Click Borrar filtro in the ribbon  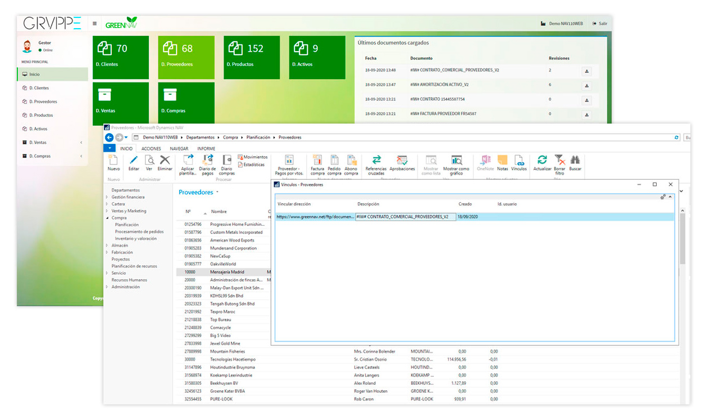pyautogui.click(x=560, y=165)
